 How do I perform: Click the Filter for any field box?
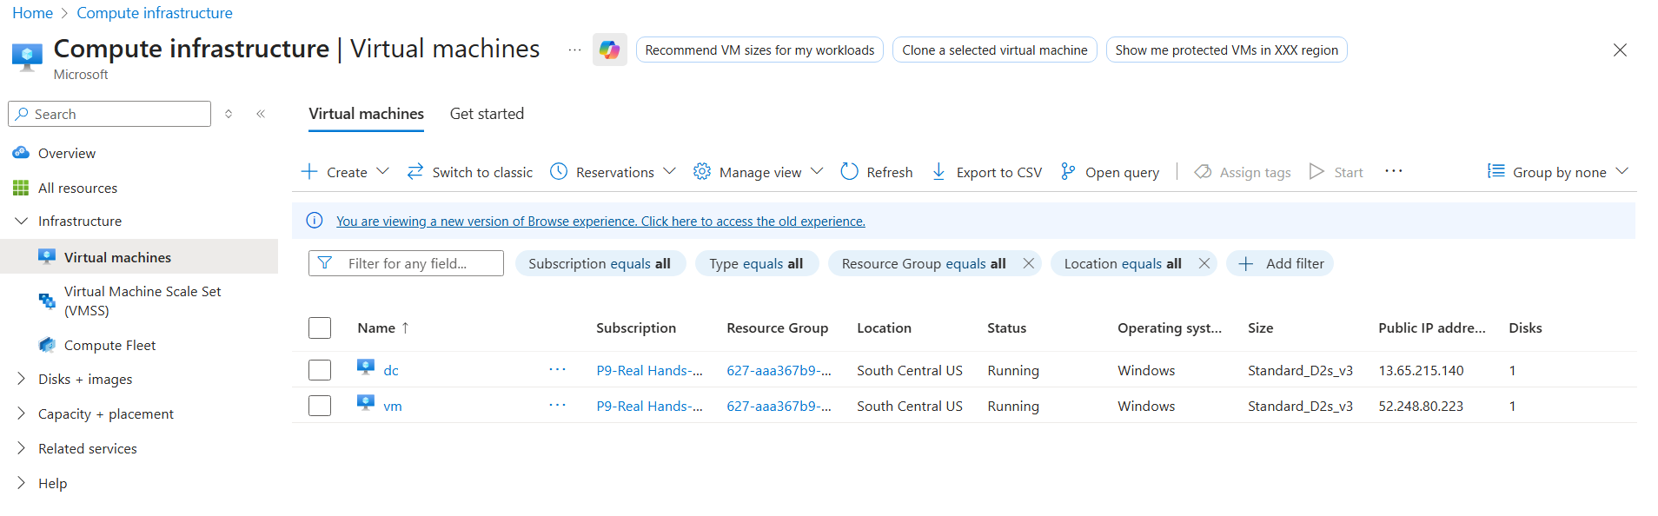pyautogui.click(x=406, y=263)
